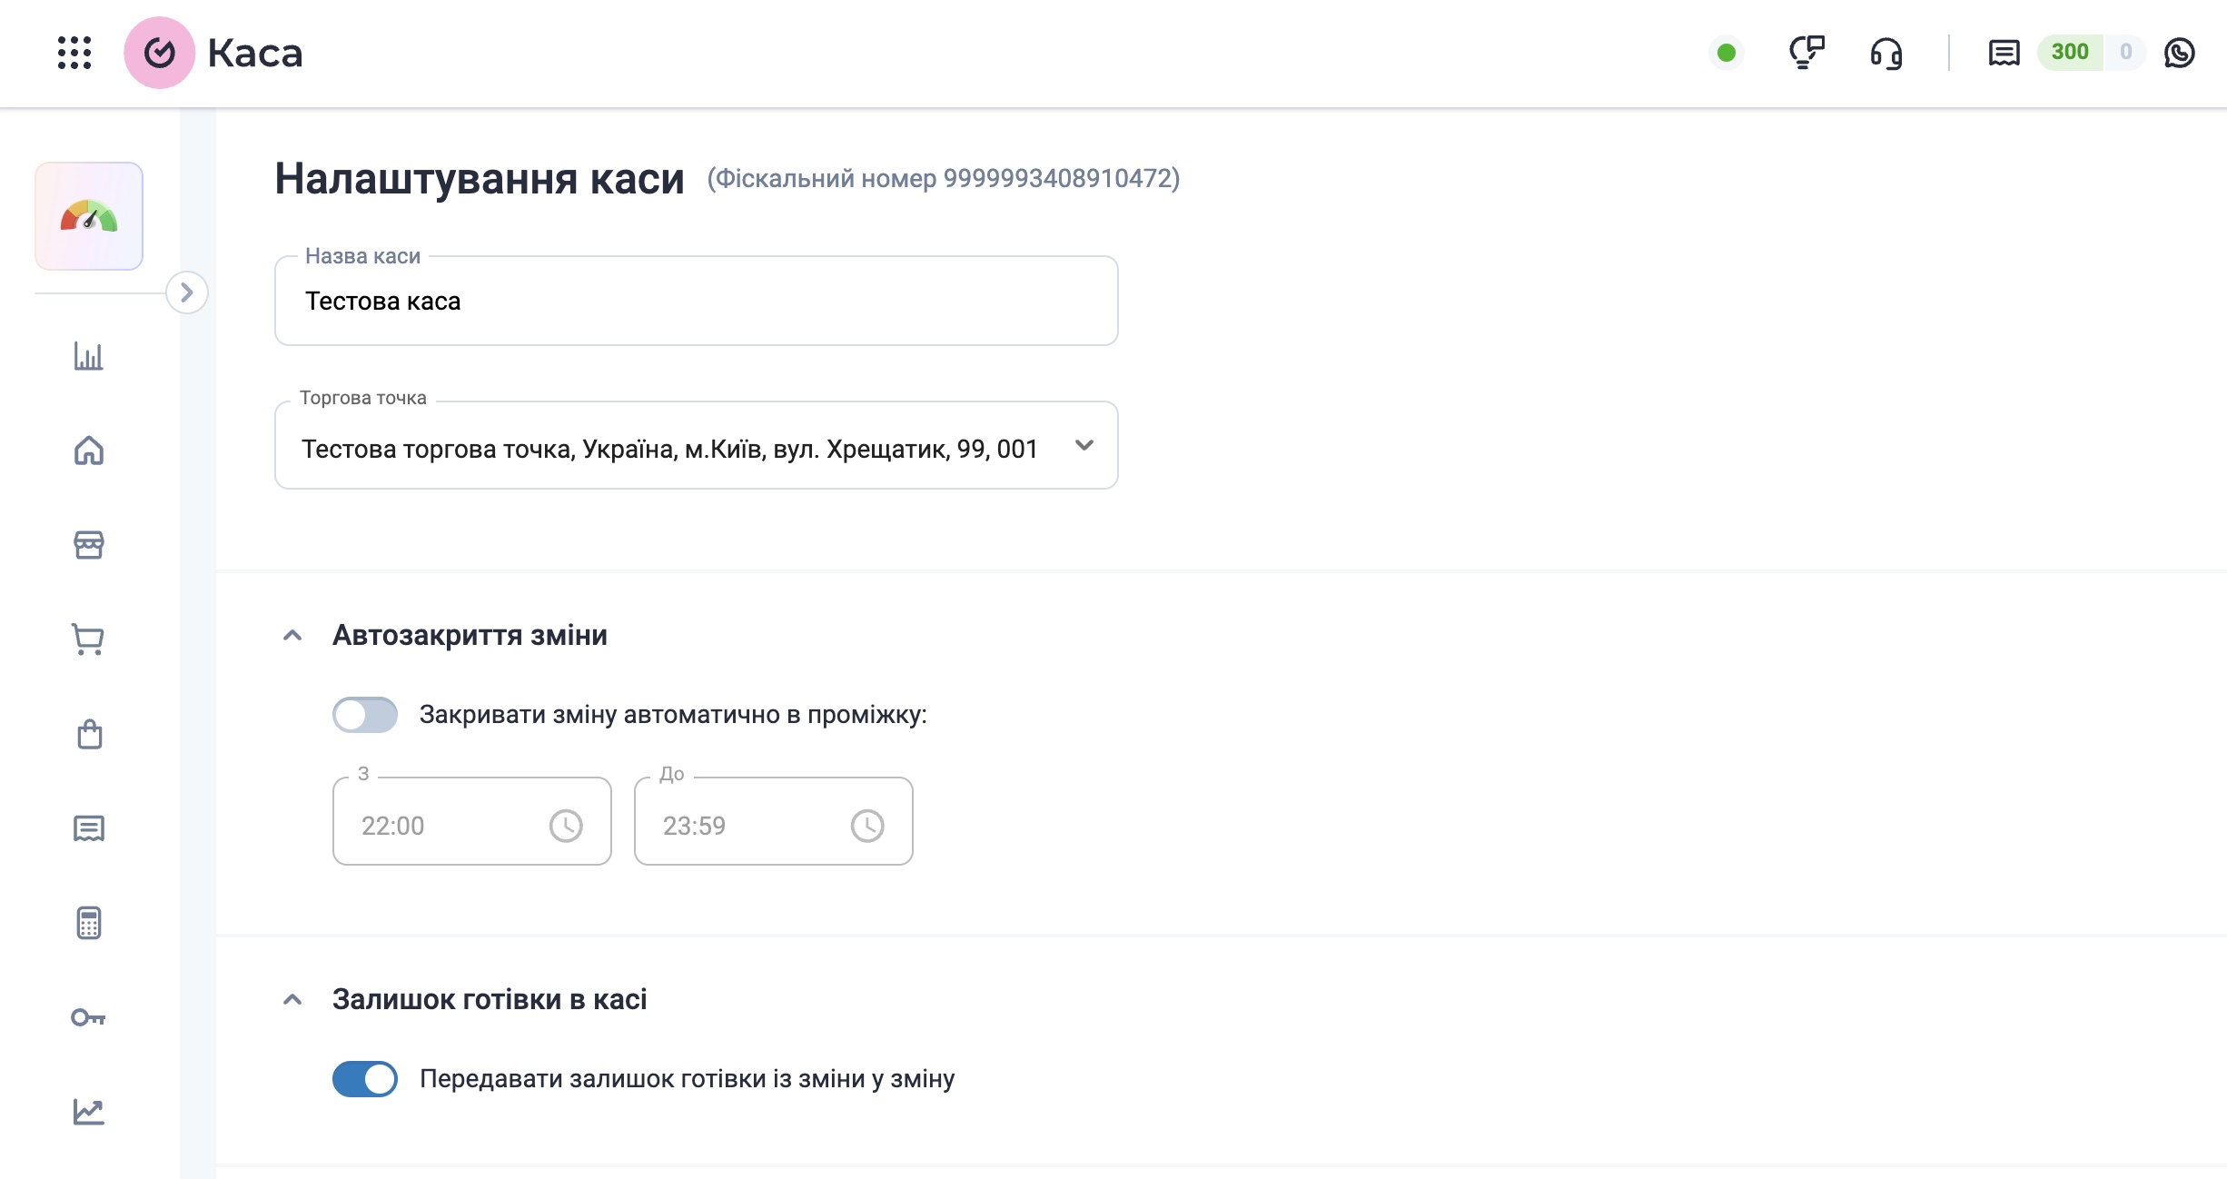Open the bar chart sidebar menu item
Image resolution: width=2227 pixels, height=1179 pixels.
(x=88, y=356)
